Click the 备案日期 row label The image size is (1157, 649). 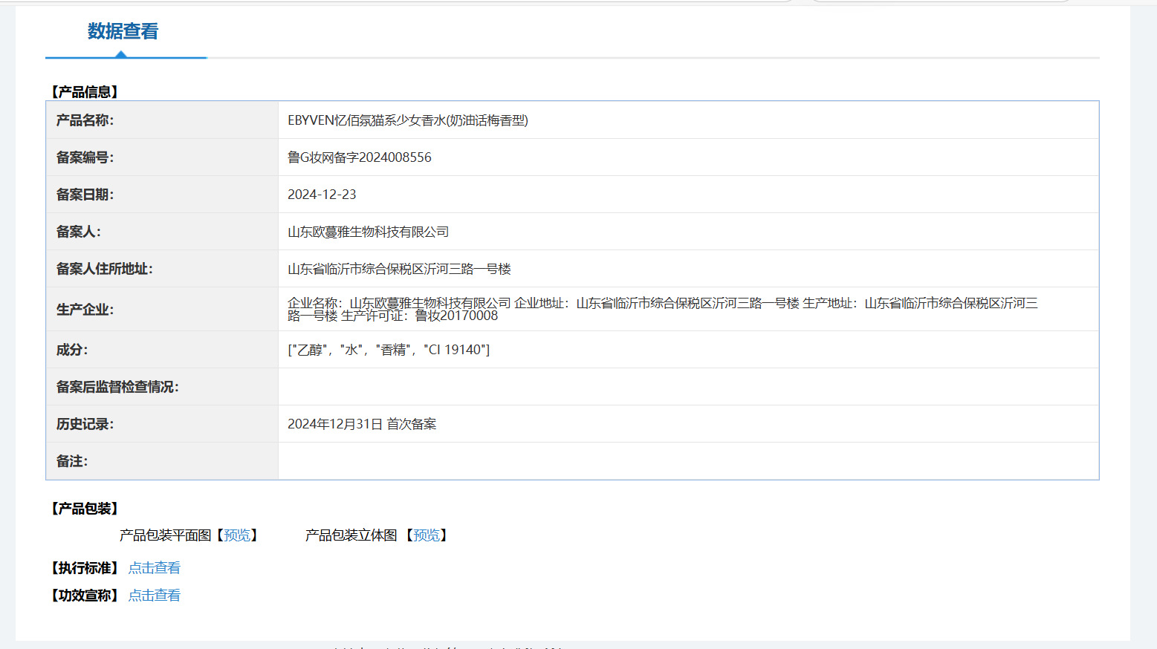tap(85, 195)
